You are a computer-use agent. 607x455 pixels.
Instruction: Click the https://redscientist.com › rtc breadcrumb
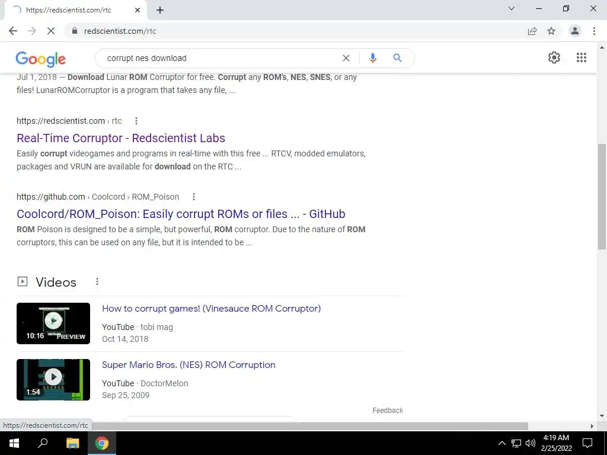pos(69,121)
